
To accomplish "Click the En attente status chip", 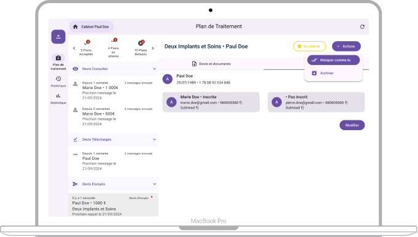I will (x=309, y=46).
